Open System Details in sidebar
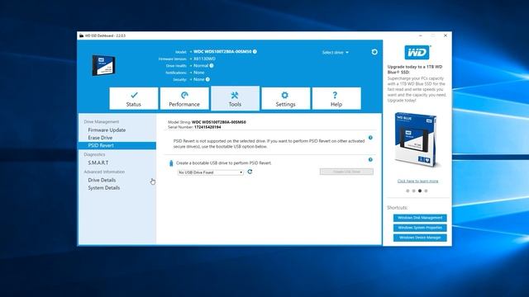 click(104, 188)
